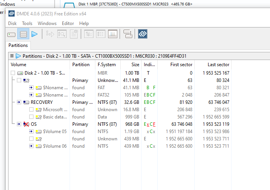
Task: Click the $Volume 06 yellow volume icon
Action: point(38,146)
